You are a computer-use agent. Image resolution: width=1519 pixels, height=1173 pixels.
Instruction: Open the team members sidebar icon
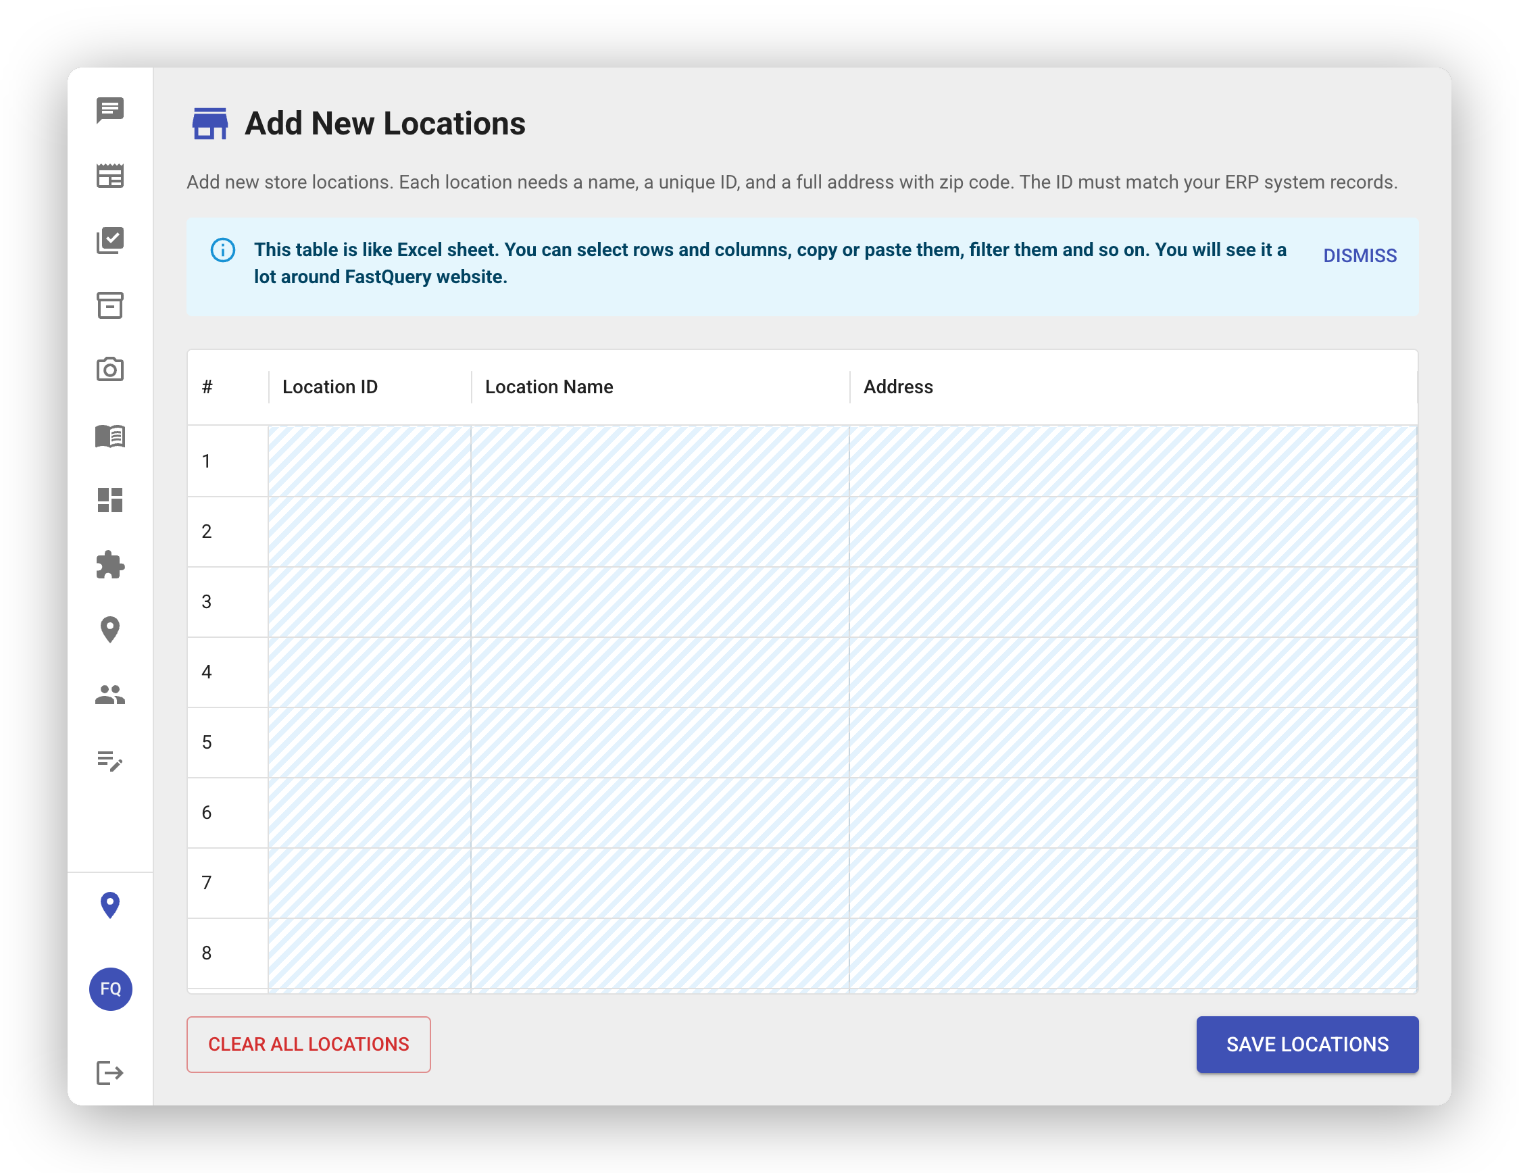109,695
